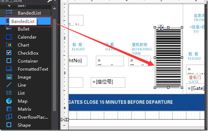The width and height of the screenshot is (208, 131).
Task: Pick the Container control icon
Action: point(9,61)
